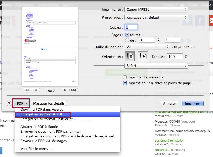Click the Copies input field

tap(131, 27)
